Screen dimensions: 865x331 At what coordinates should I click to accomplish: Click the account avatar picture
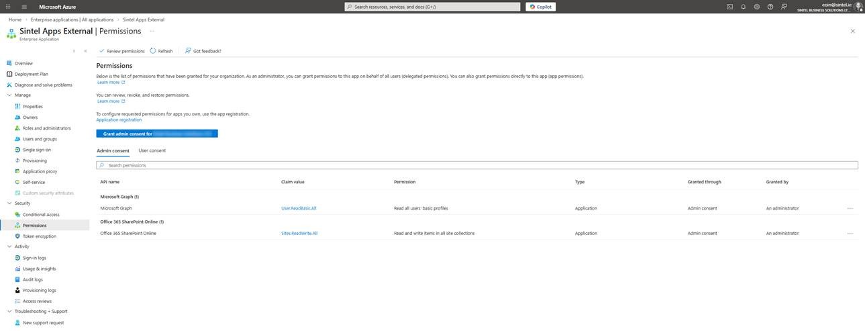[858, 7]
